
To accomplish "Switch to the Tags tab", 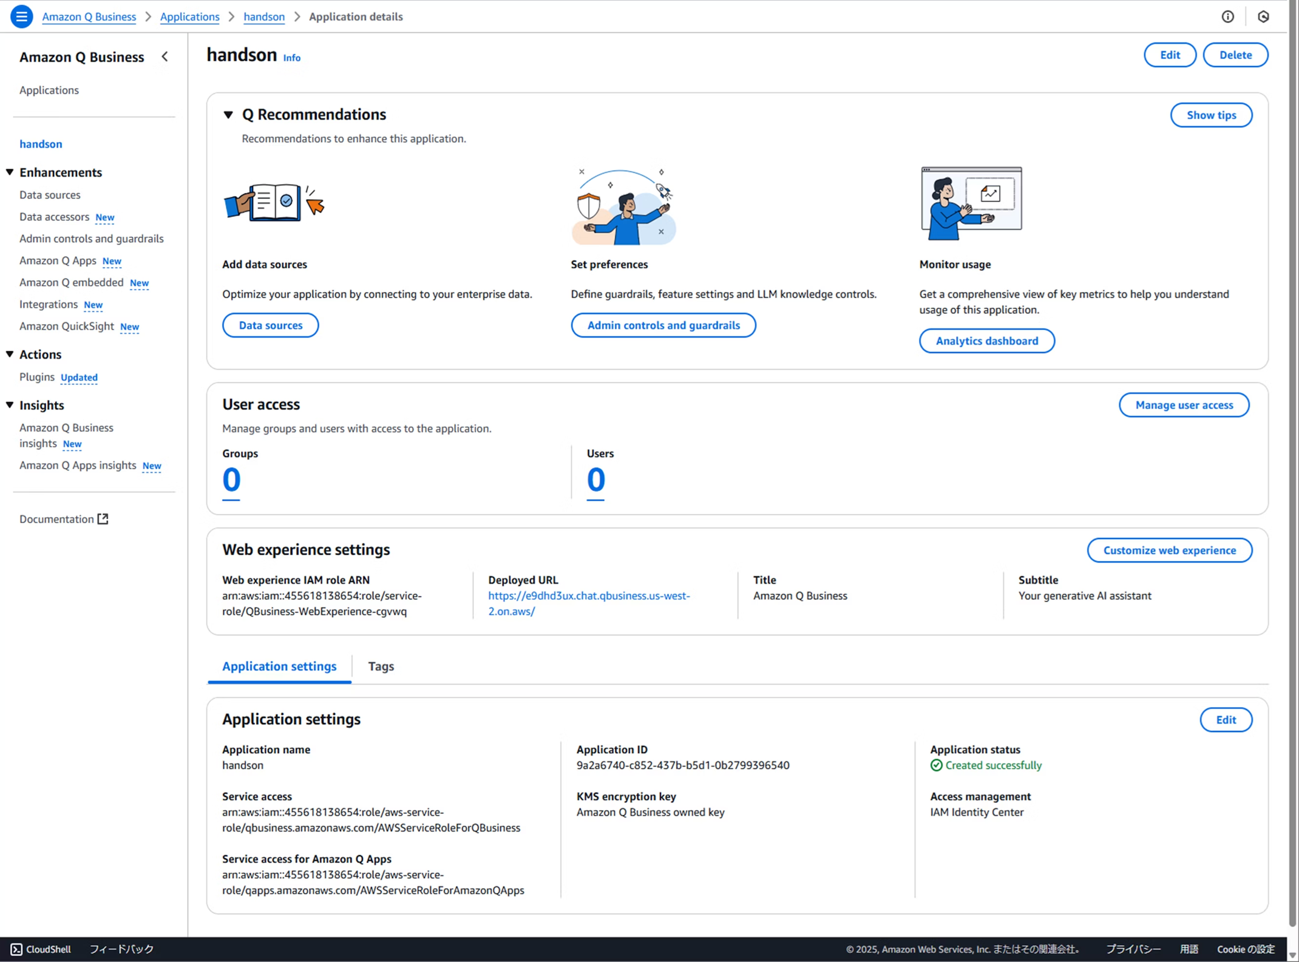I will (381, 666).
